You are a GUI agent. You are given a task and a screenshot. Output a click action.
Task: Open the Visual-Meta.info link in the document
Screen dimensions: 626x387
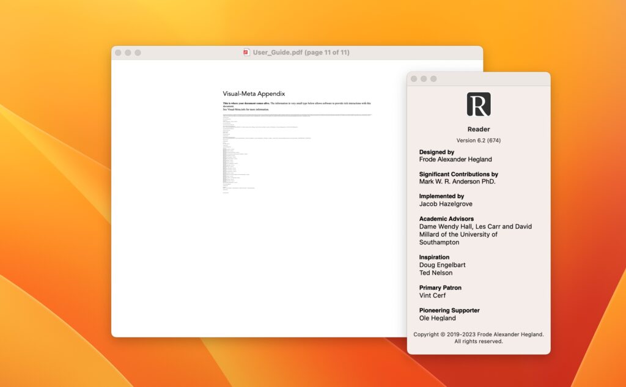point(234,109)
